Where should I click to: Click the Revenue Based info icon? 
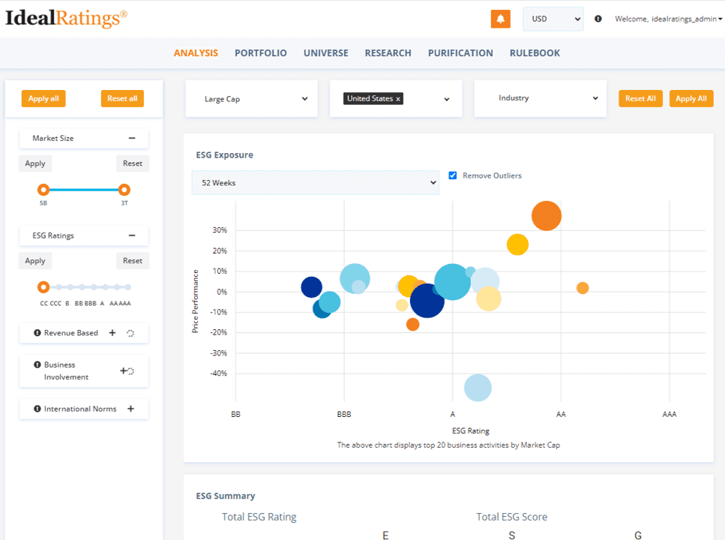coord(37,333)
